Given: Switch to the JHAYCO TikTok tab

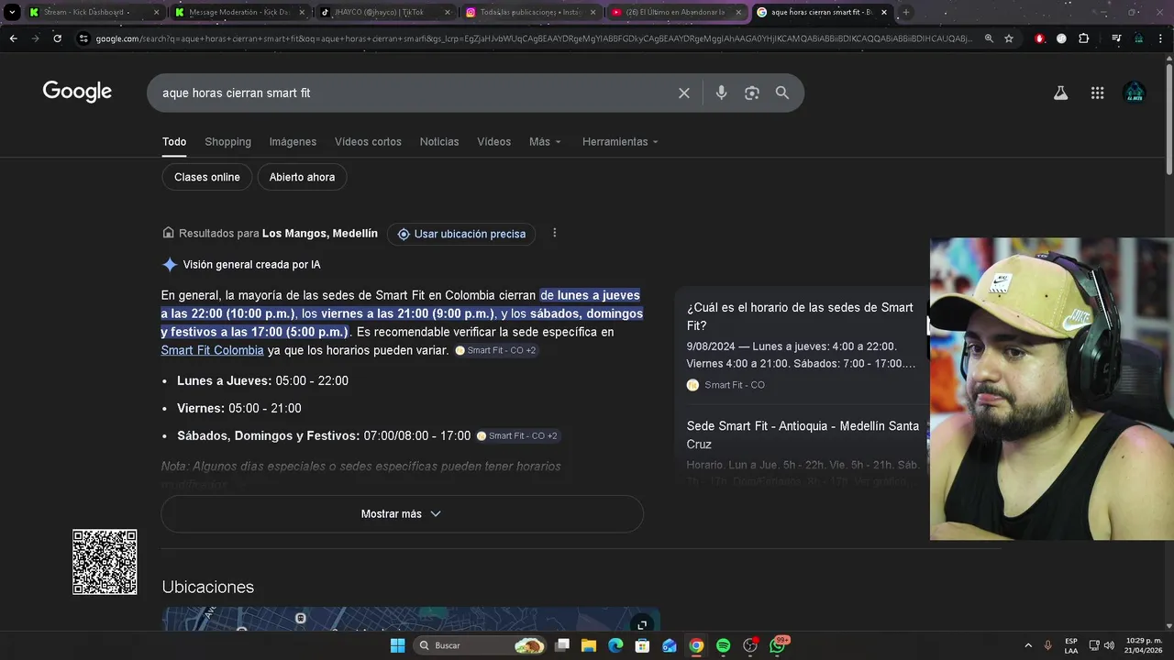Looking at the screenshot, I should click(383, 12).
